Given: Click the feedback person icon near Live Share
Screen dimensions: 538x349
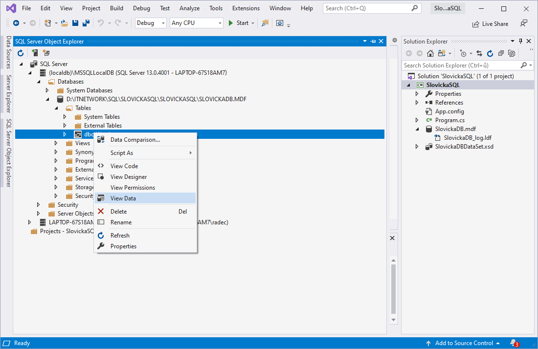Looking at the screenshot, I should pos(524,23).
